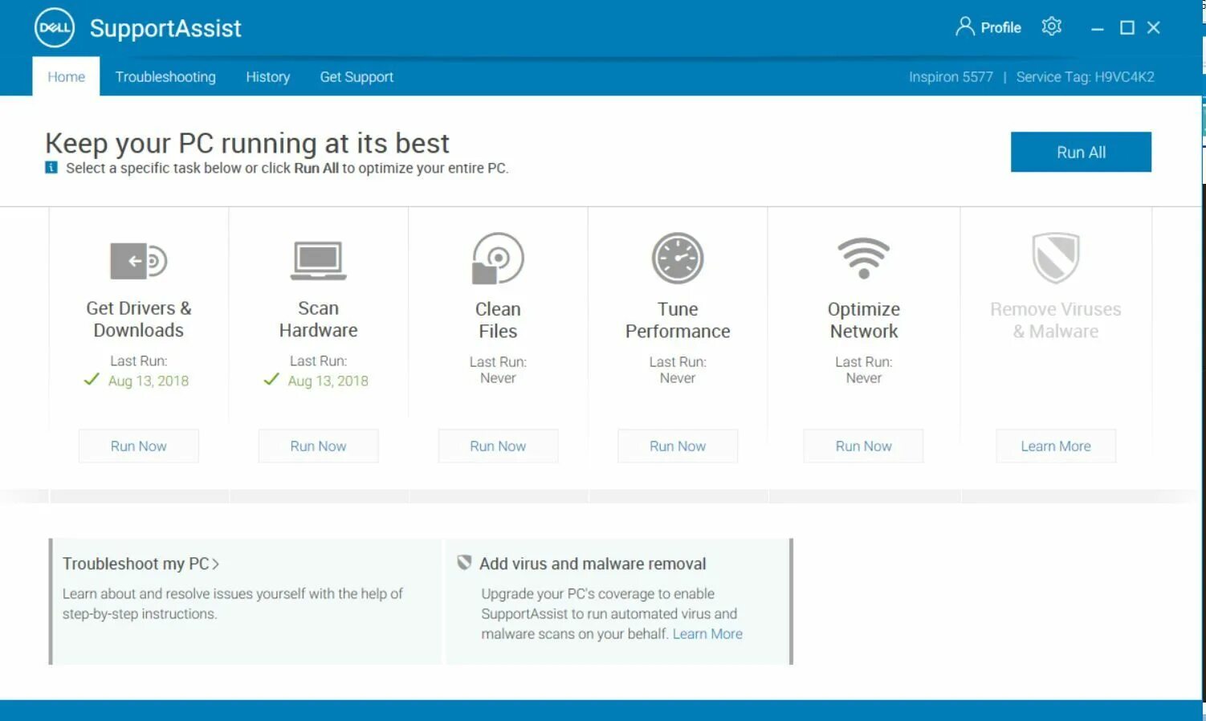1206x721 pixels.
Task: Click green checkmark under Get Drivers
Action: [92, 380]
